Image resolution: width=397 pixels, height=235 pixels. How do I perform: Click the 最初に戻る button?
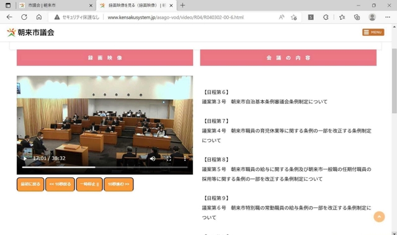(x=30, y=184)
